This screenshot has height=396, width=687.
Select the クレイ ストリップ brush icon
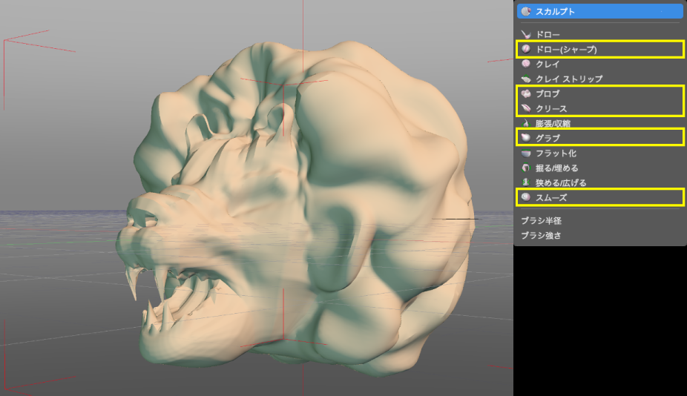click(x=526, y=79)
